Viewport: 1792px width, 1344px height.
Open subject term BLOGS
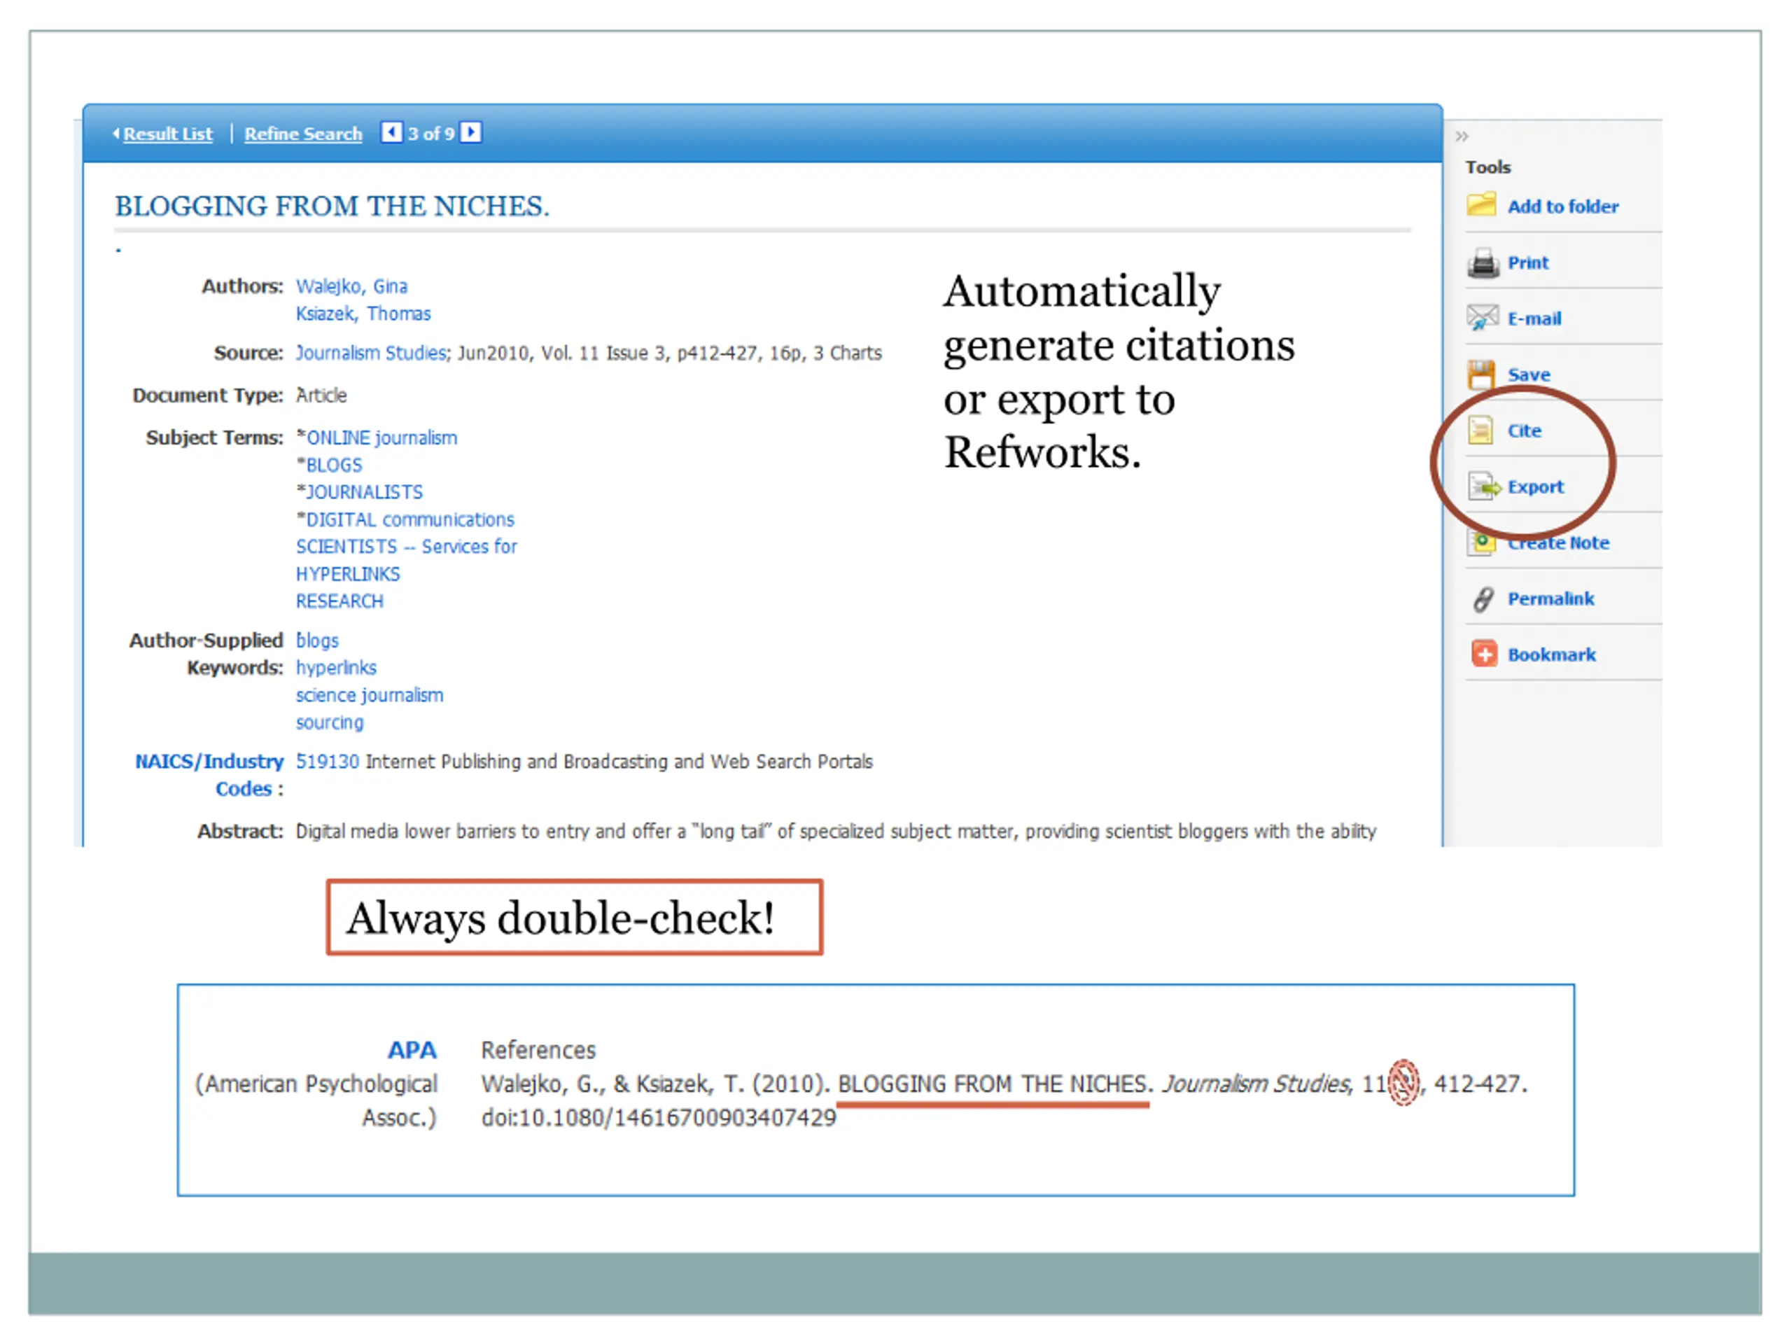[333, 465]
